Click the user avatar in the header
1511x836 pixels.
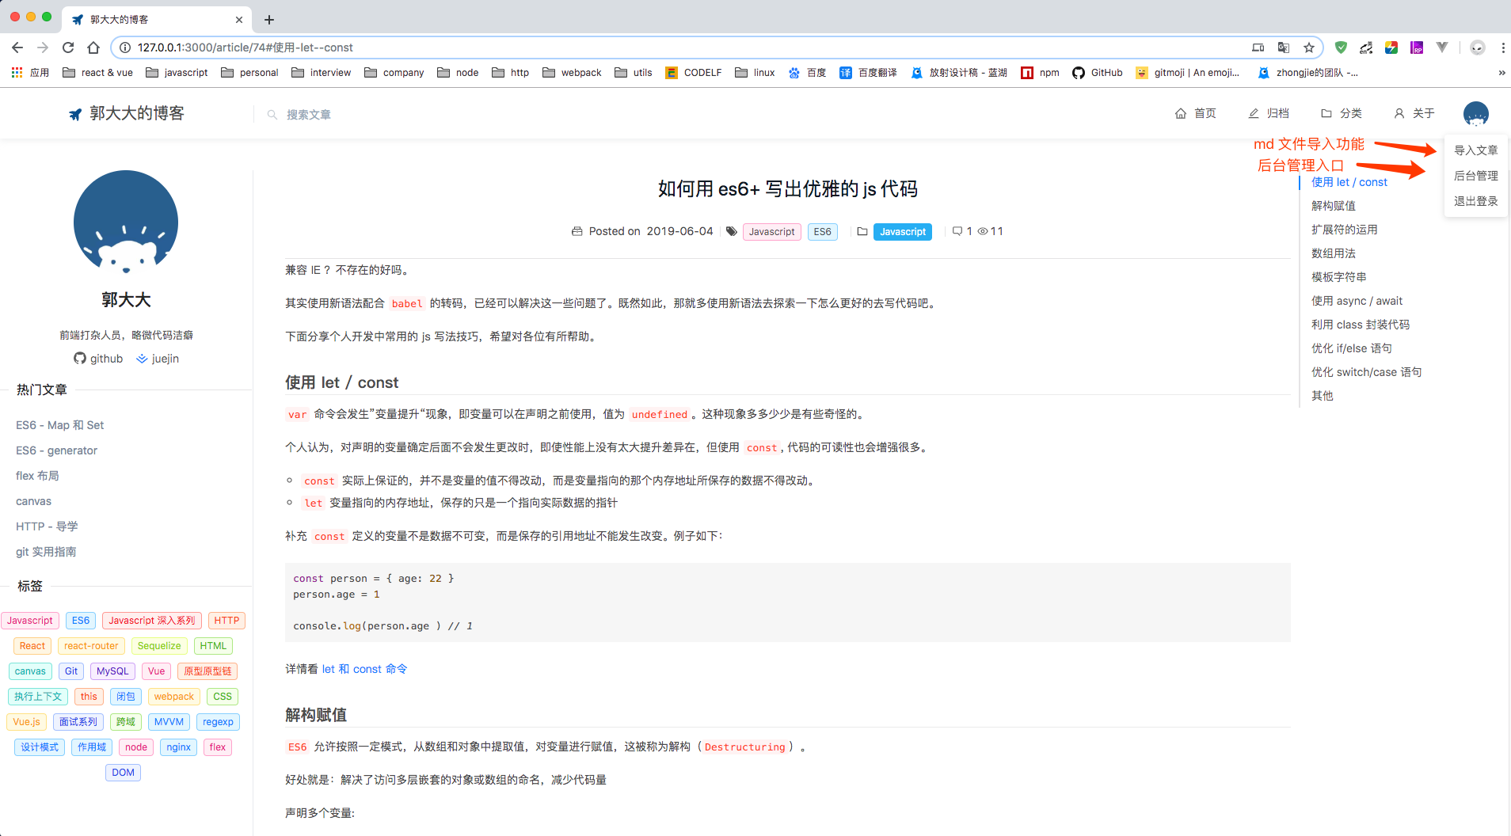pos(1475,114)
